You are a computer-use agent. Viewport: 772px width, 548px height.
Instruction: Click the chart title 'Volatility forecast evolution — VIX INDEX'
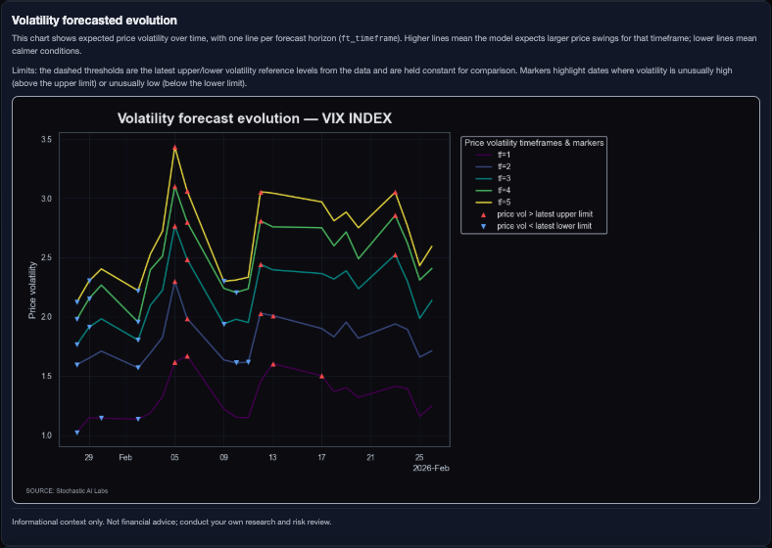pyautogui.click(x=255, y=118)
